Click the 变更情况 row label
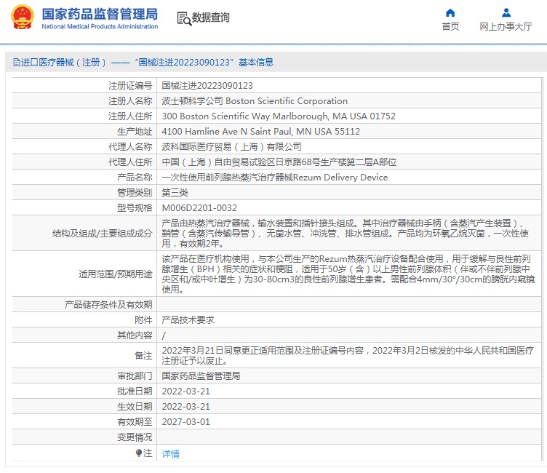The width and height of the screenshot is (547, 473). point(135,437)
